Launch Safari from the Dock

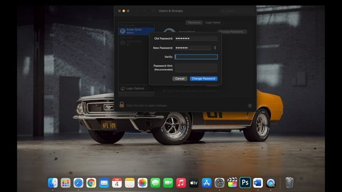(79, 182)
